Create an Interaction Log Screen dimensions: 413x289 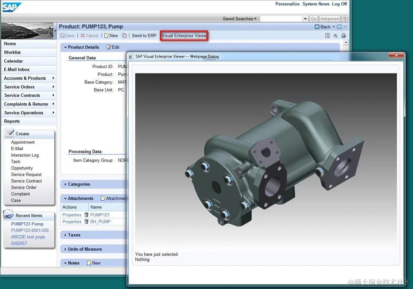point(25,155)
